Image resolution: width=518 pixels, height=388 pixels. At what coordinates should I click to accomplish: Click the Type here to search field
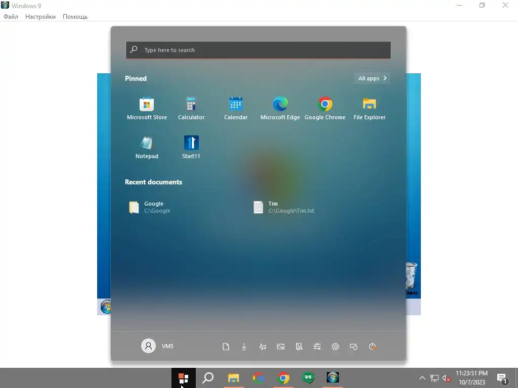tap(258, 50)
